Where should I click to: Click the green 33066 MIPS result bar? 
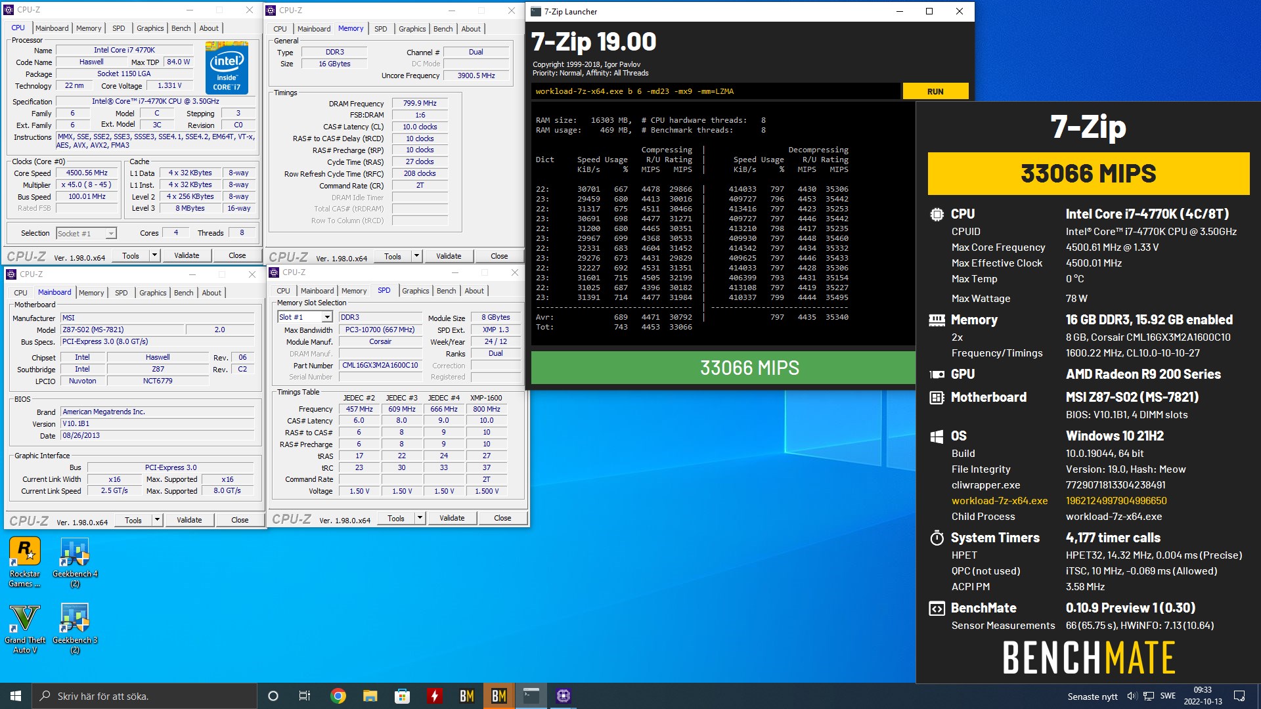723,368
